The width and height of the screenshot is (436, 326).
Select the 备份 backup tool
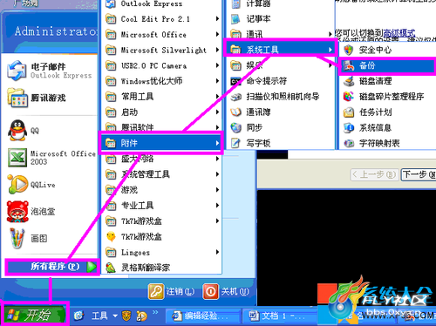[x=387, y=65]
